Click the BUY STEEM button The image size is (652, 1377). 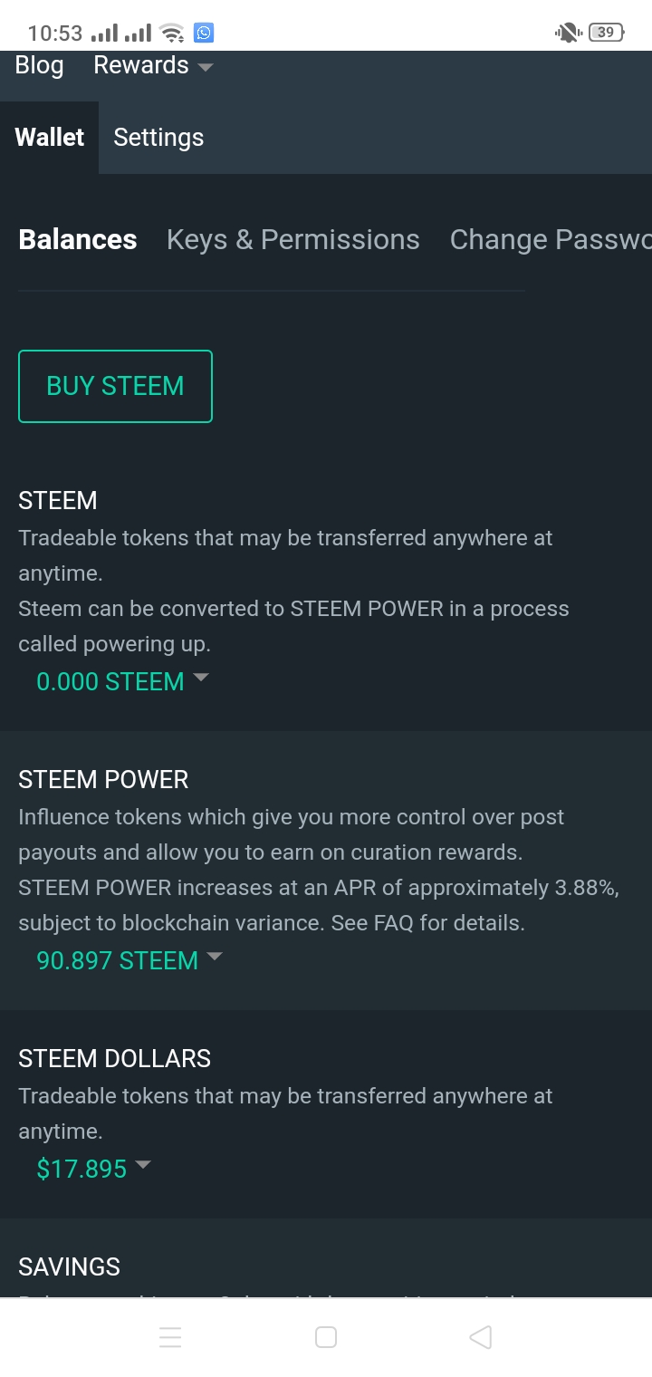[115, 386]
